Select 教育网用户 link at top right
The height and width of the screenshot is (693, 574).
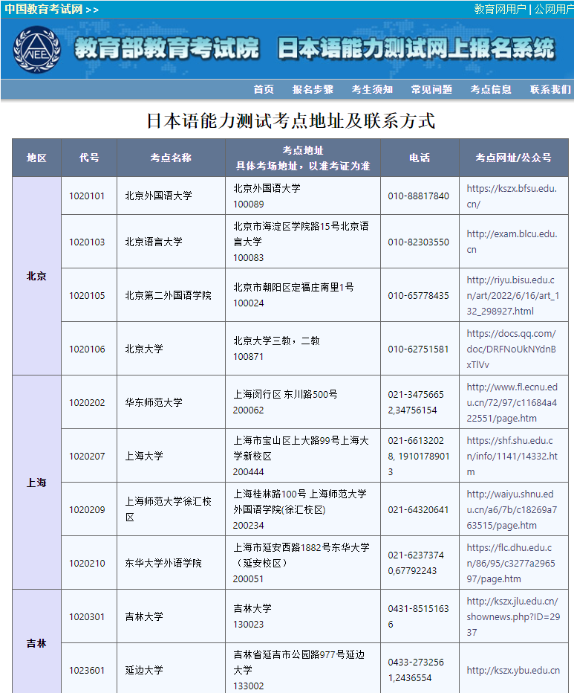click(500, 9)
